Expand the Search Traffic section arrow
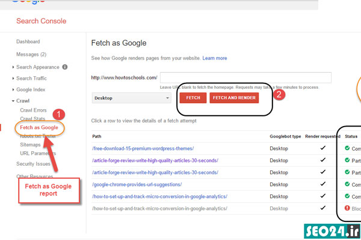 coord(13,79)
